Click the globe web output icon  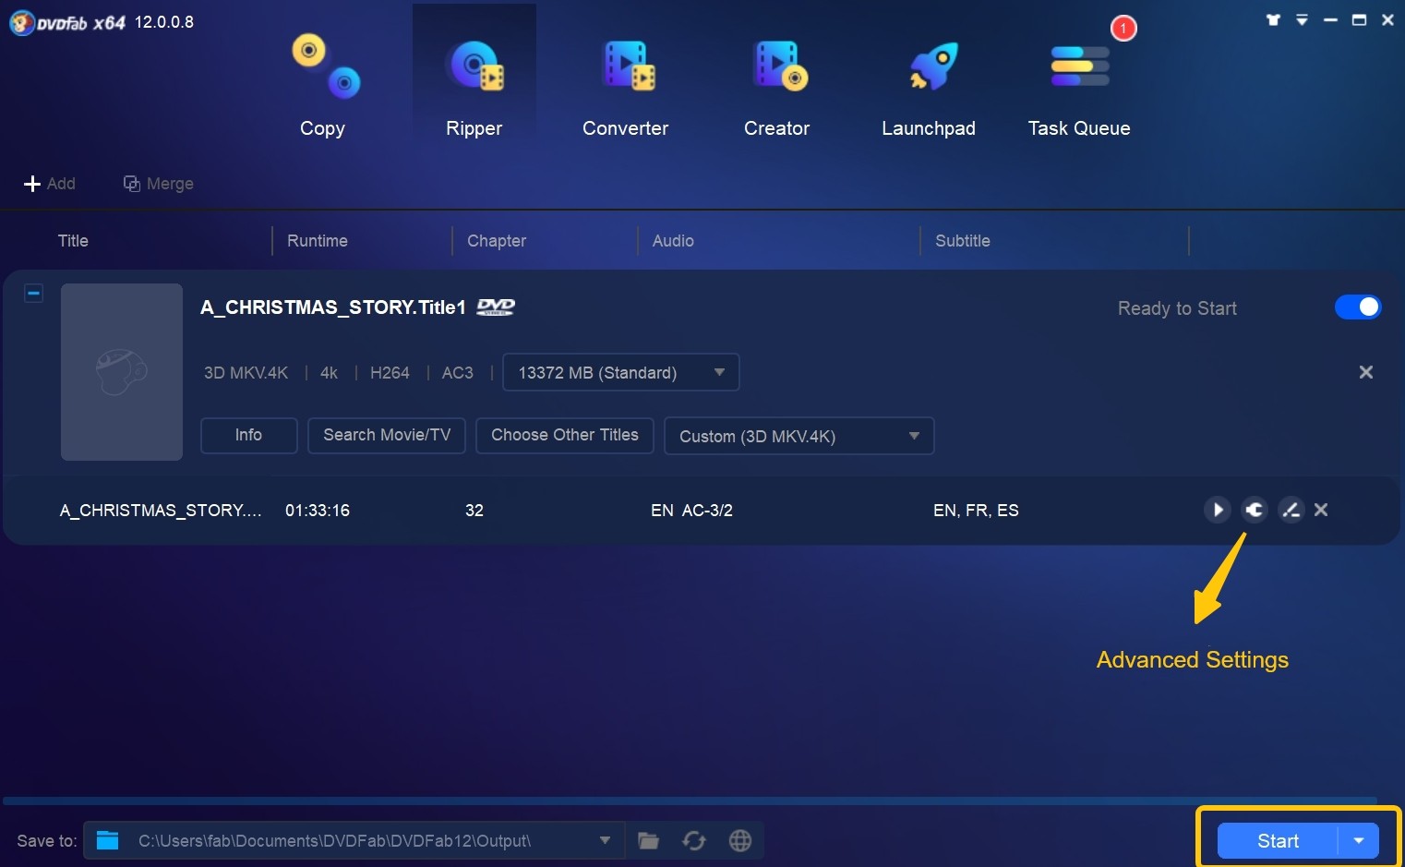pos(740,840)
